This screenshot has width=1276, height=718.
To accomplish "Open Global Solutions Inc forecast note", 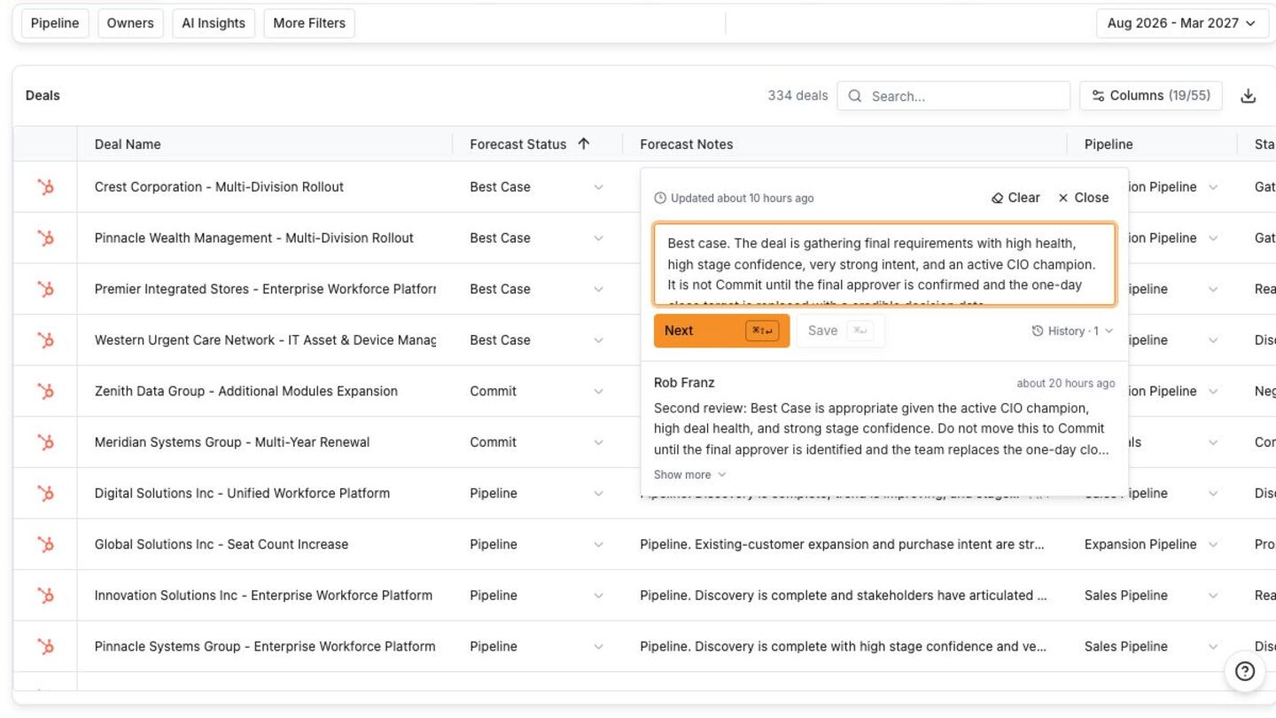I will click(x=842, y=544).
